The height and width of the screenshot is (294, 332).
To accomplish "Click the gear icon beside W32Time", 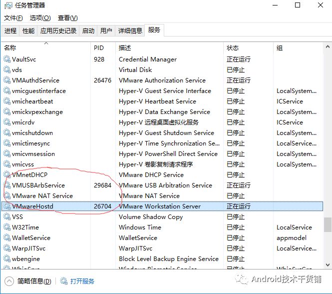I will pyautogui.click(x=7, y=227).
